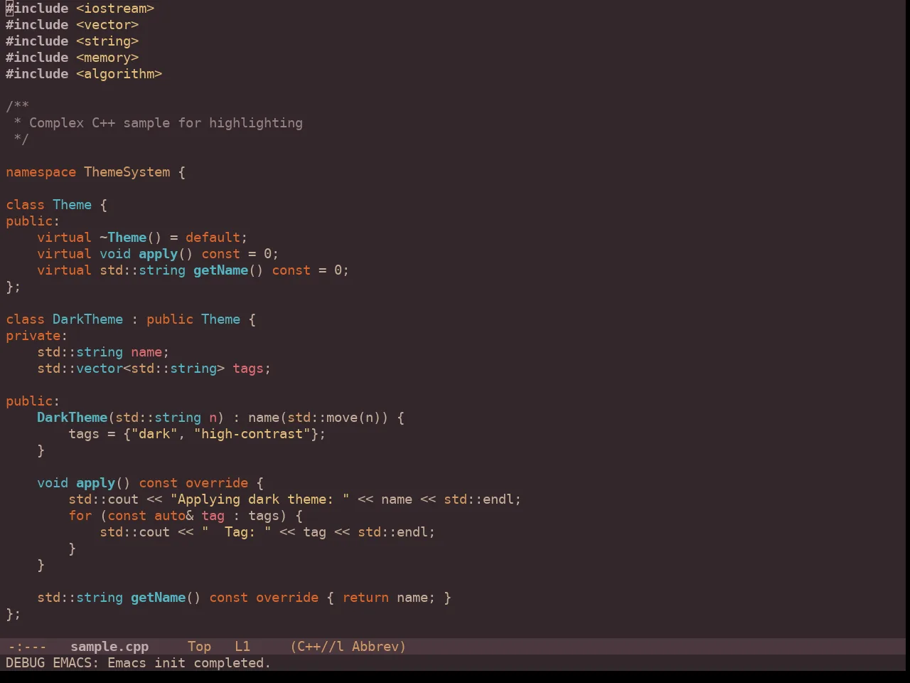
Task: Click the sample.cpp buffer name in mode line
Action: [x=109, y=647]
